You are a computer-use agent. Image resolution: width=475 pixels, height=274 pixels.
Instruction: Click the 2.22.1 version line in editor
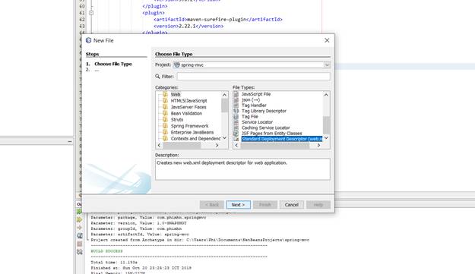pyautogui.click(x=188, y=26)
